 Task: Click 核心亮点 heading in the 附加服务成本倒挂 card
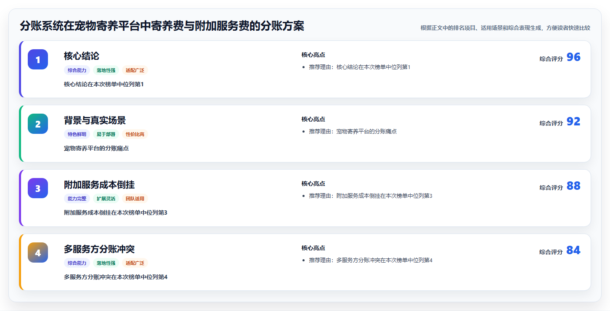(313, 183)
